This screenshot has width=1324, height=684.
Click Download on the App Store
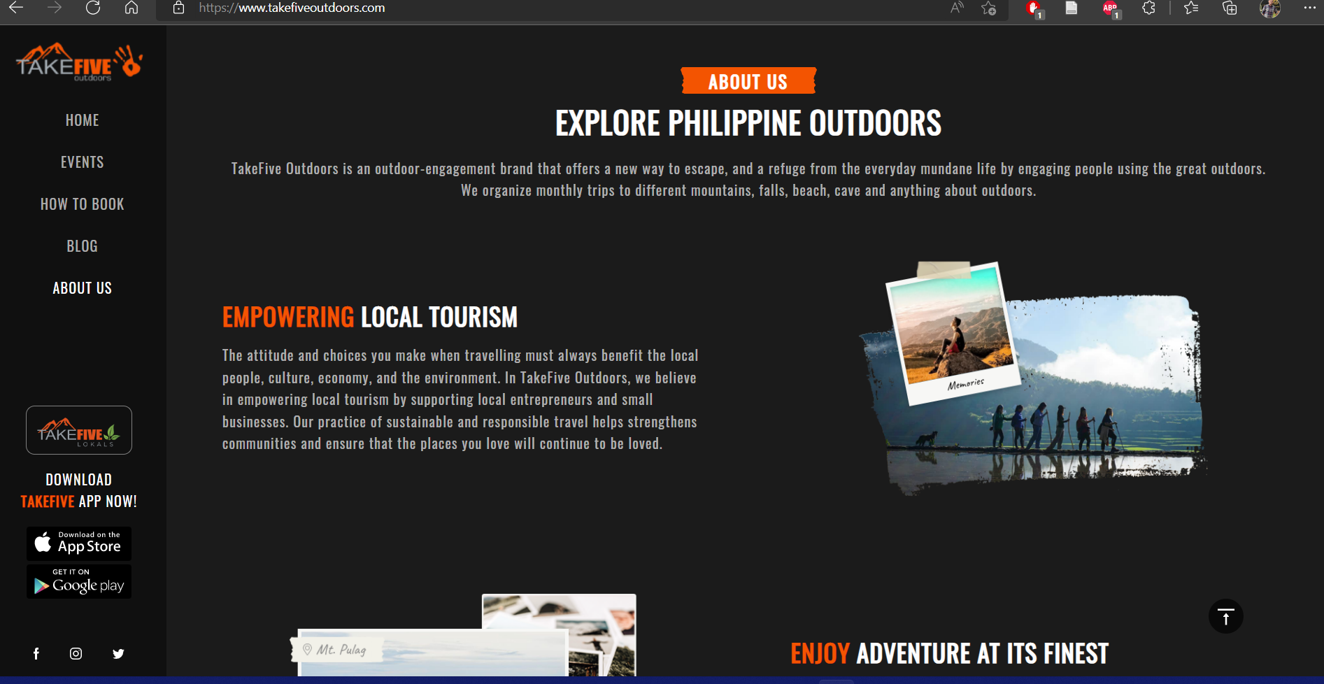tap(79, 543)
